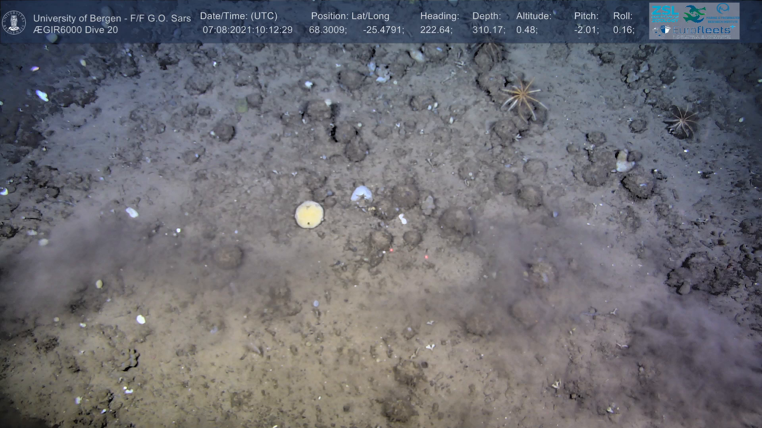
Task: Click the yellow round sponge on seafloor
Action: (x=309, y=214)
